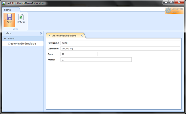Select the Home ribbon tab

7,10
